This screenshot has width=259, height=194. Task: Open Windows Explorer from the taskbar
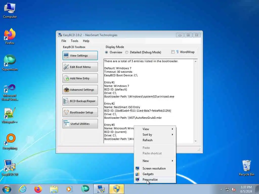54,189
